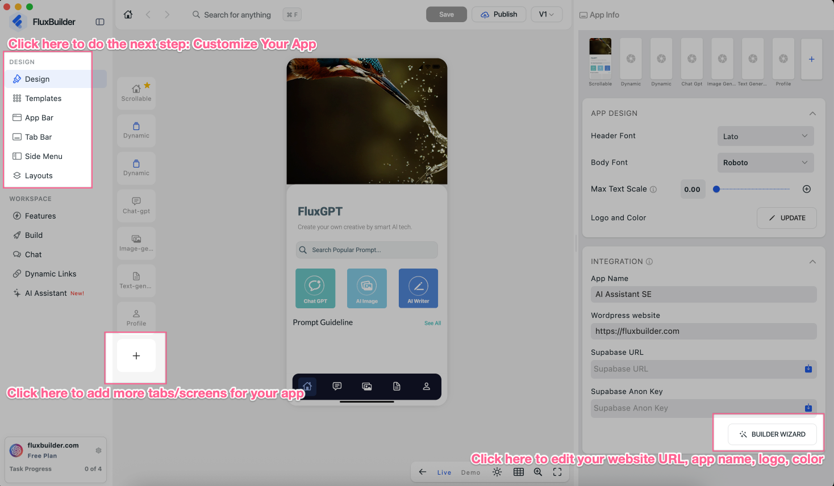This screenshot has height=486, width=834.
Task: Select the Text Gener... screen thumbnail
Action: (x=753, y=58)
